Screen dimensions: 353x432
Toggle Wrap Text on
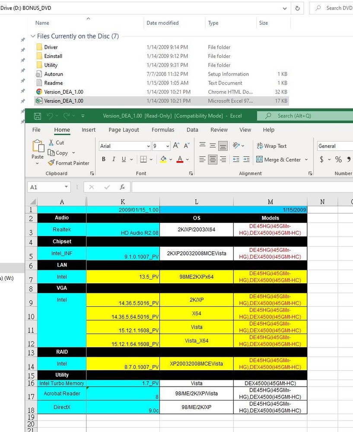271,146
